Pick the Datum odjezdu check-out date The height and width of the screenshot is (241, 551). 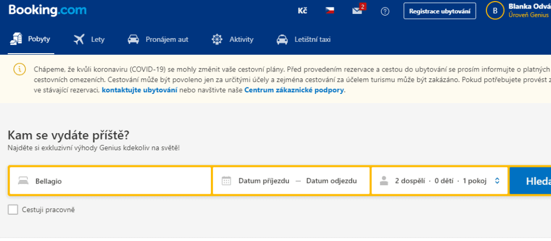coord(331,181)
